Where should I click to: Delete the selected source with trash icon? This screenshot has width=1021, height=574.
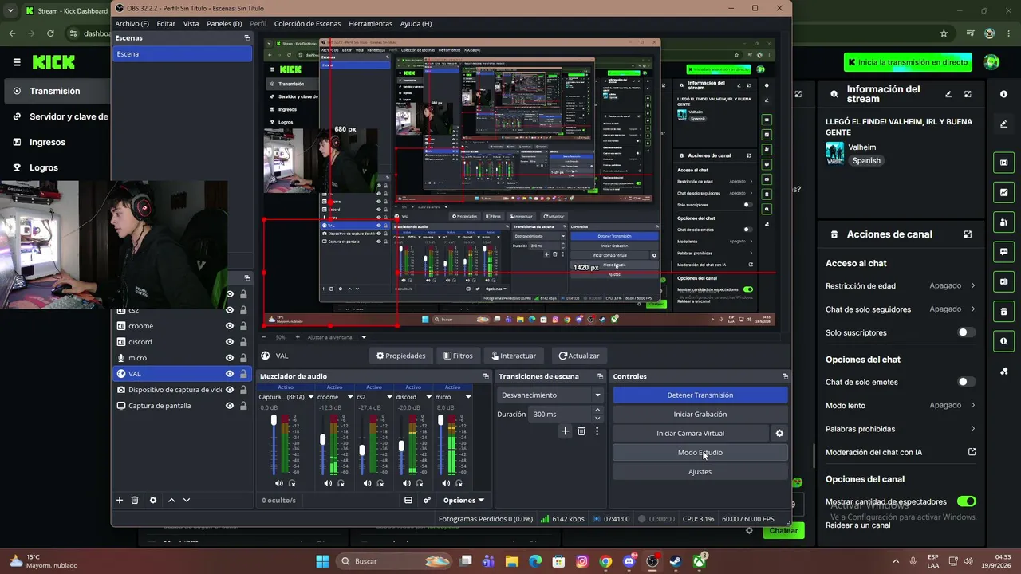tap(135, 500)
